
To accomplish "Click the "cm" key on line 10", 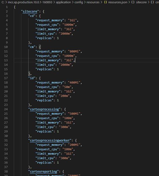I will (x=32, y=47).
